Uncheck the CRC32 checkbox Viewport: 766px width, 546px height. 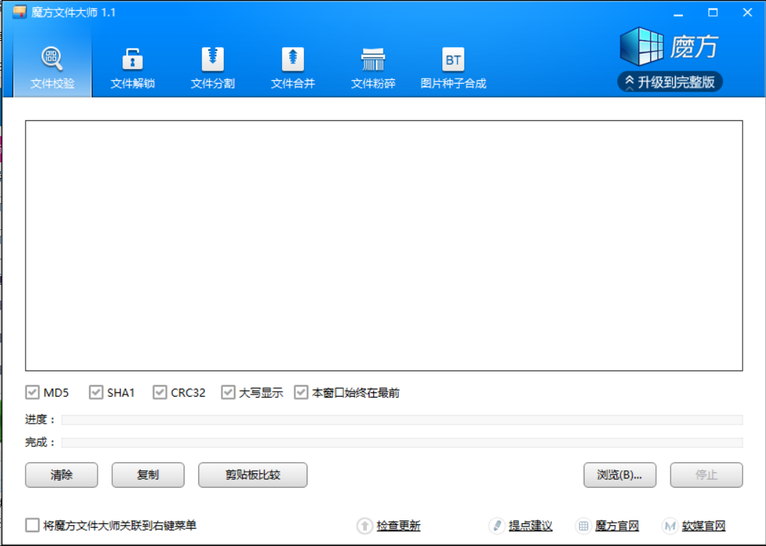coord(160,392)
